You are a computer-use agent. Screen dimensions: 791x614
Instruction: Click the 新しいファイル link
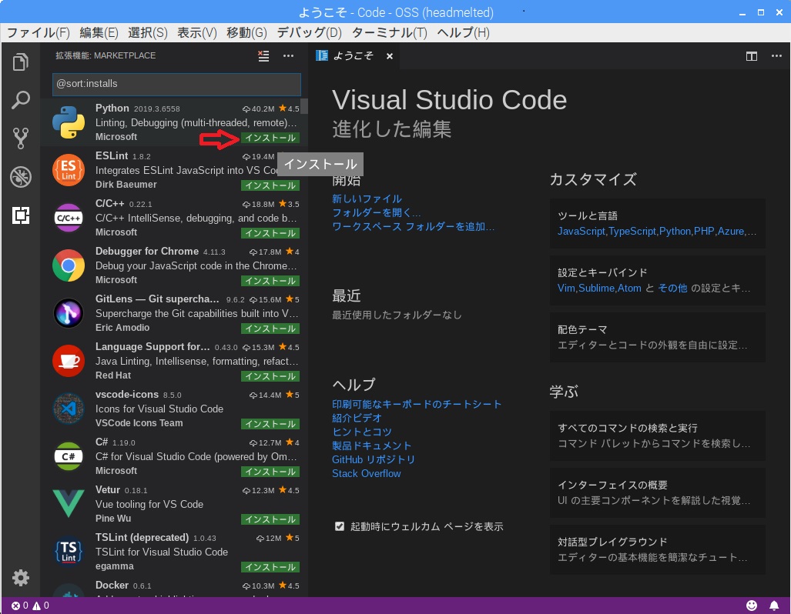[367, 199]
